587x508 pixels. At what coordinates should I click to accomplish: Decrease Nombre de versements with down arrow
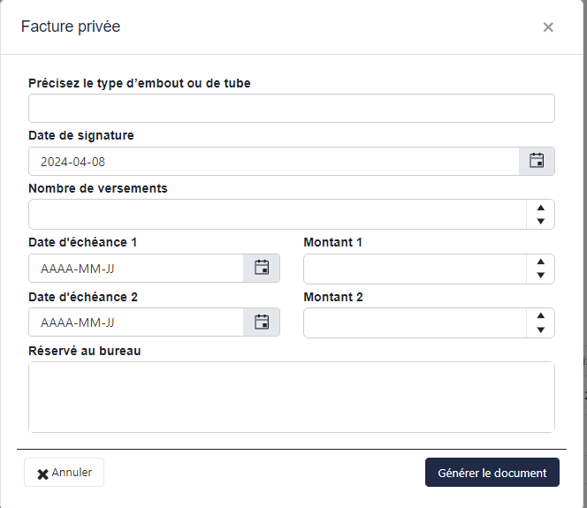coord(540,221)
